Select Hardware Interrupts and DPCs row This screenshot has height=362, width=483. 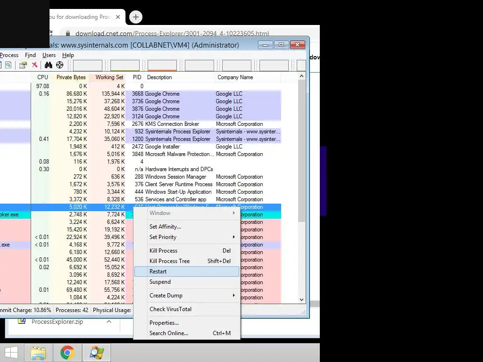(x=141, y=169)
